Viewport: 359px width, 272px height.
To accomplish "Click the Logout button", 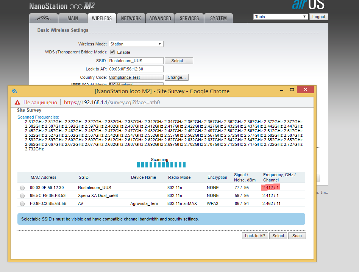I will (319, 17).
